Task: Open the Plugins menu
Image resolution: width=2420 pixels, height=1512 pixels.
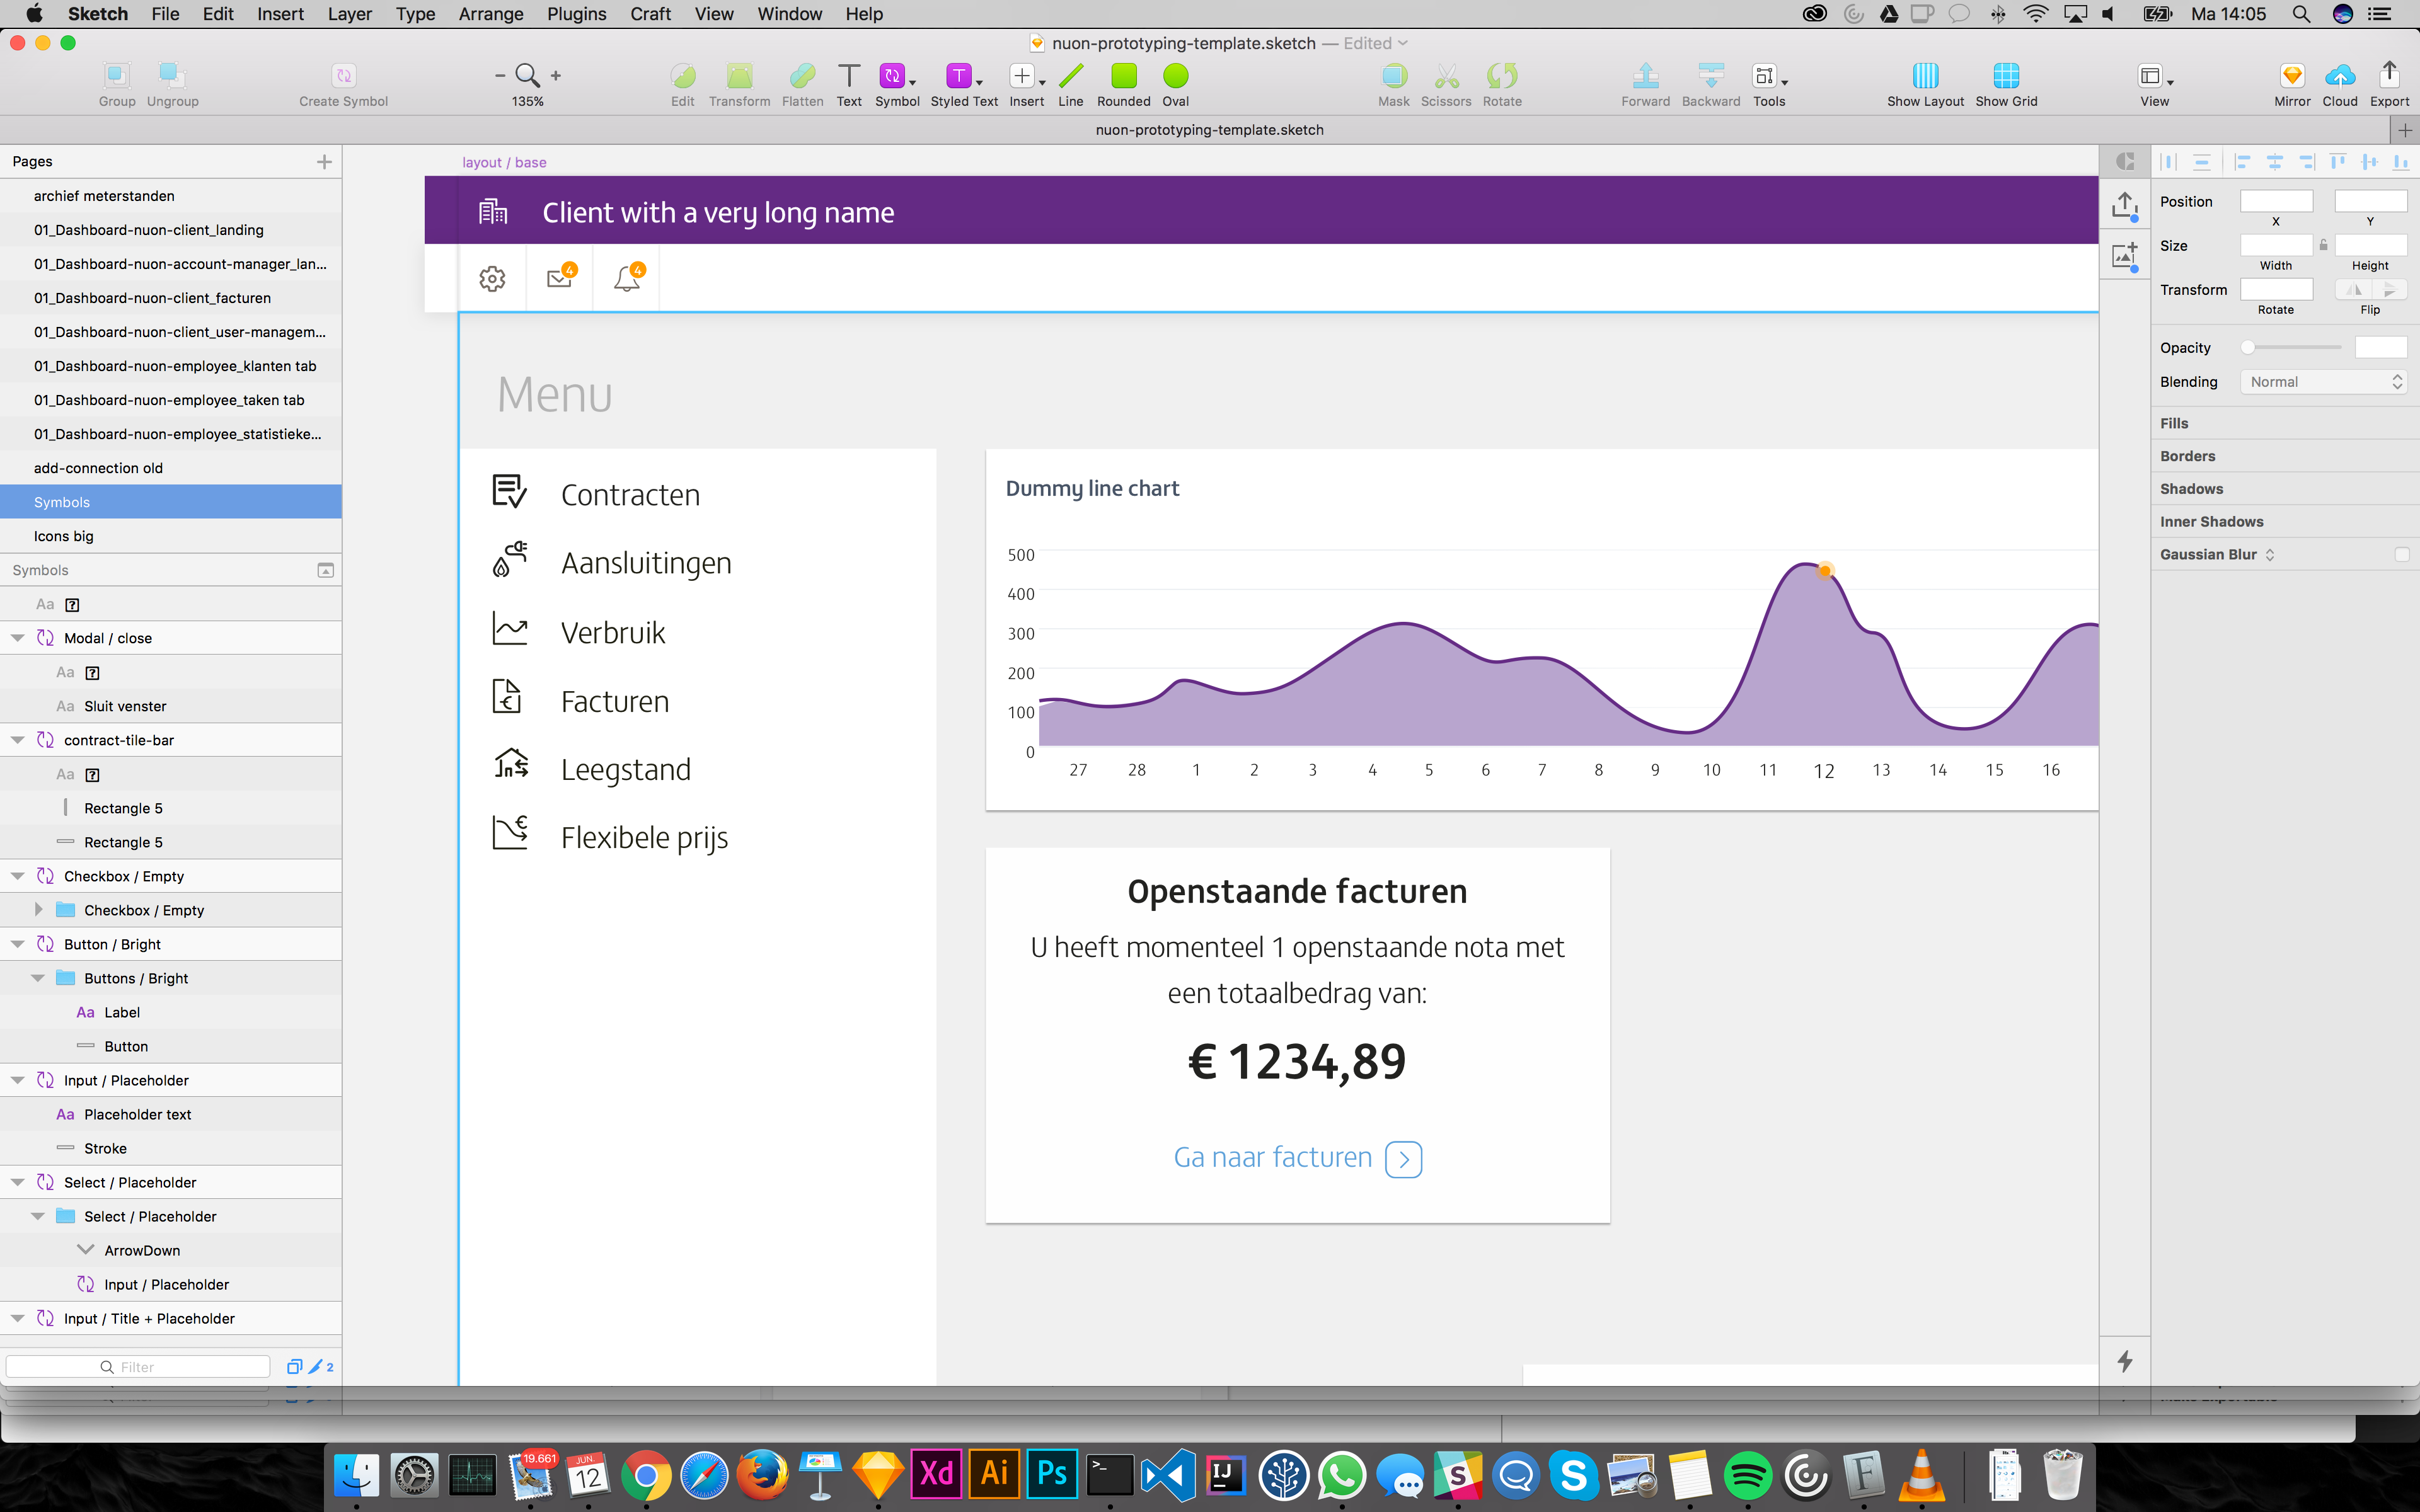Action: click(x=576, y=14)
